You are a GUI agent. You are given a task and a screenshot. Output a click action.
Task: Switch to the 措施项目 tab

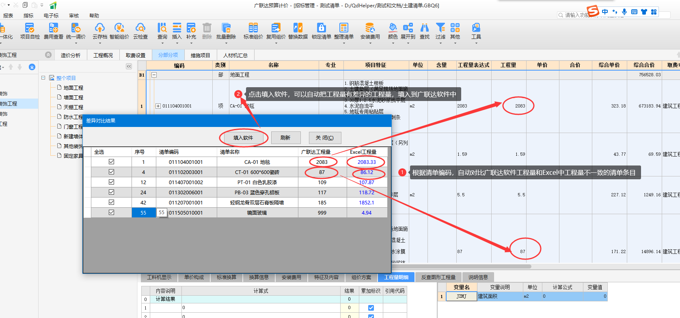pos(200,55)
